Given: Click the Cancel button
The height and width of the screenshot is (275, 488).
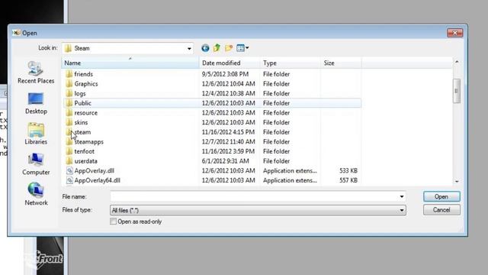Looking at the screenshot, I should pos(441,210).
